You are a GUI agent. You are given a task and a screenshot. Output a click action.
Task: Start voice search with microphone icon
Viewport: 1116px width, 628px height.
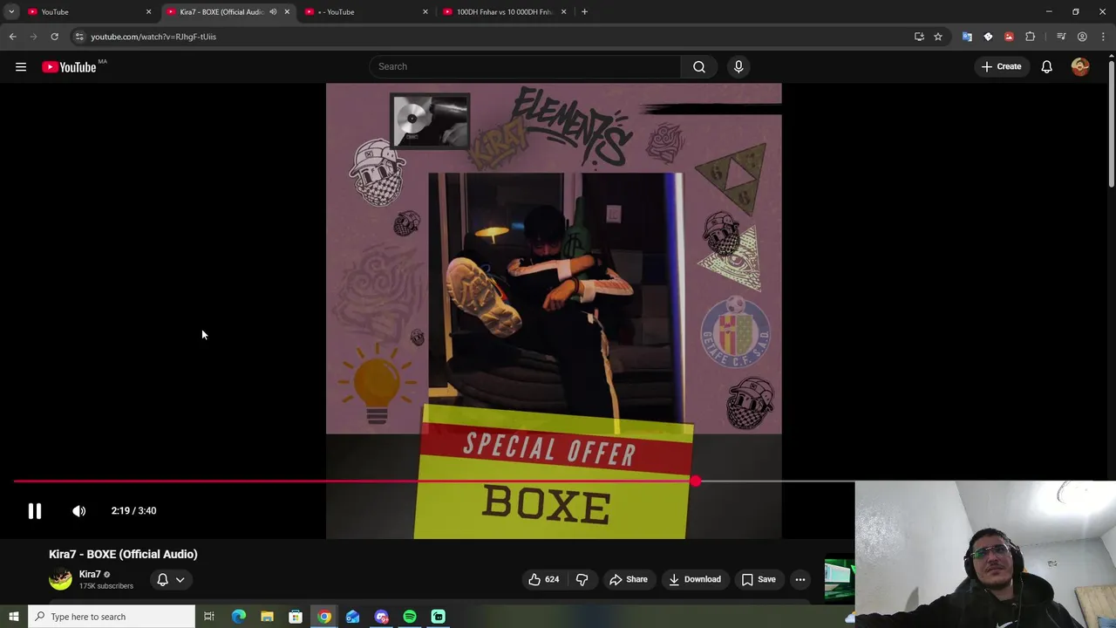[x=738, y=66]
